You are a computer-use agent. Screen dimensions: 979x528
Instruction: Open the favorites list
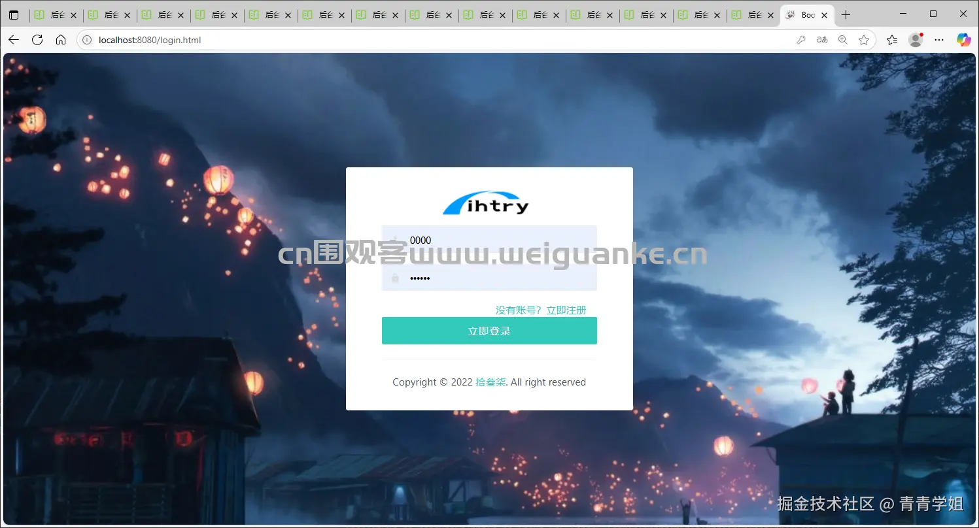pyautogui.click(x=892, y=40)
